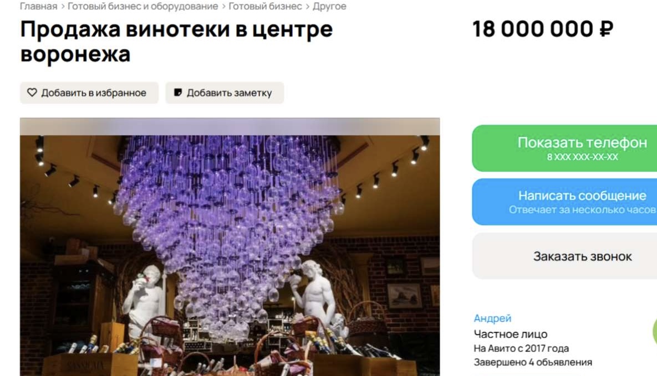The height and width of the screenshot is (376, 657).
Task: Click the Частное лицо label
Action: coord(510,334)
